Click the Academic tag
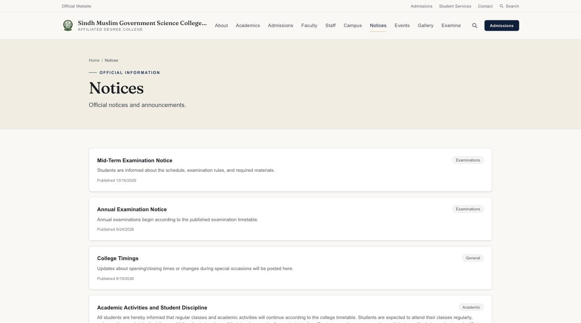Screen dimensions: 581x323 (471, 307)
